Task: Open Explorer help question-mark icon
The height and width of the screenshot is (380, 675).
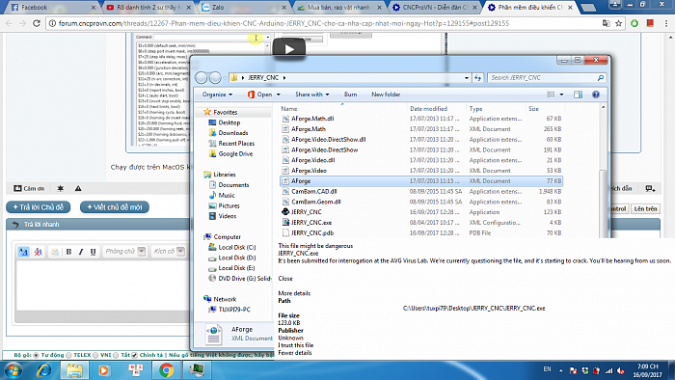Action: [596, 95]
